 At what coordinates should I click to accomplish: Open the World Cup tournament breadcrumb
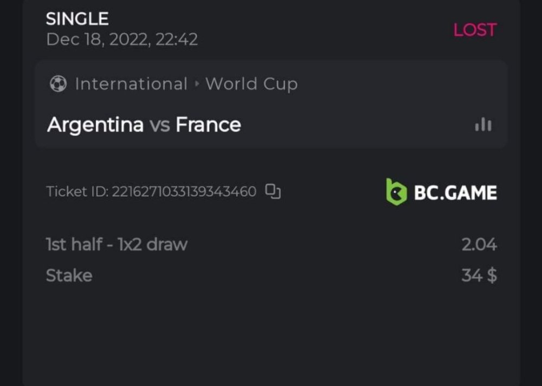(251, 84)
